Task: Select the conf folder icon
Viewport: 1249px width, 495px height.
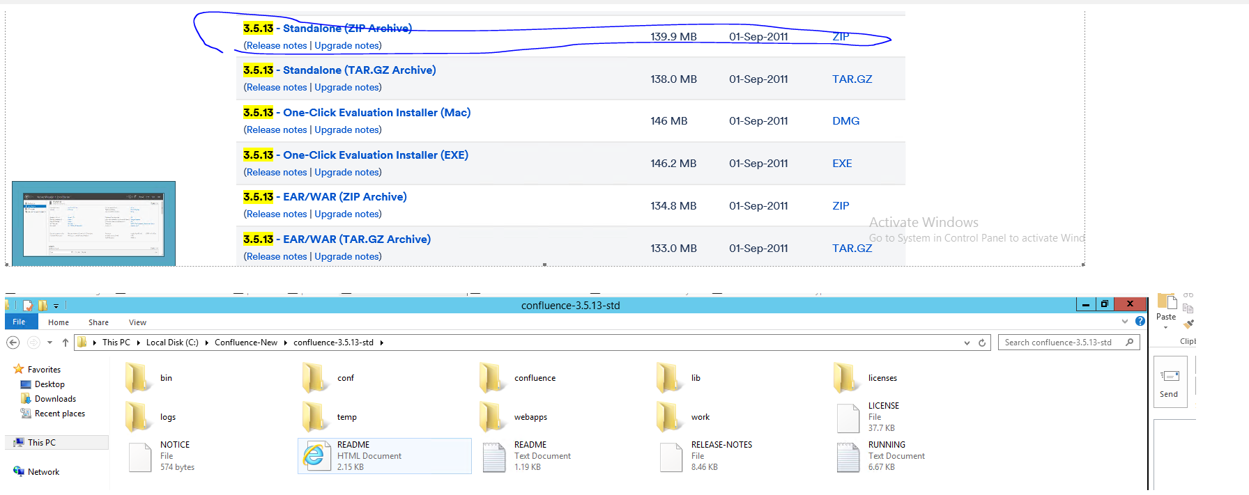Action: coord(314,377)
